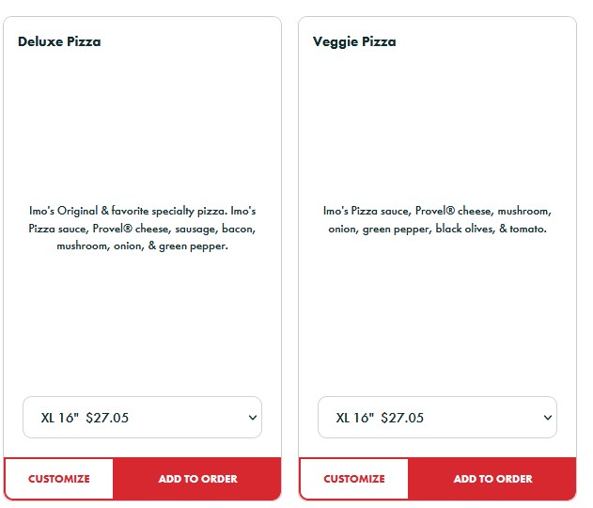The height and width of the screenshot is (508, 593).
Task: Click the blank image area above Deluxe description
Action: tap(142, 122)
